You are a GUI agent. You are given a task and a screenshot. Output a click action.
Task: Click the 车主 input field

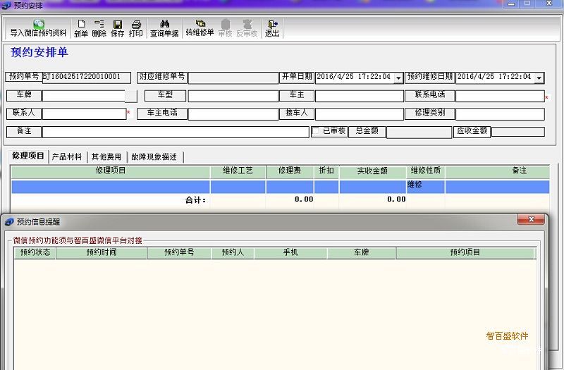coord(360,96)
